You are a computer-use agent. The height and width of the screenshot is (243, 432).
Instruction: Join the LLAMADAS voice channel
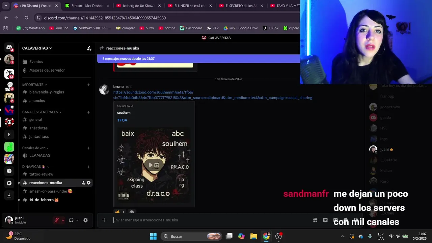[x=56, y=155]
